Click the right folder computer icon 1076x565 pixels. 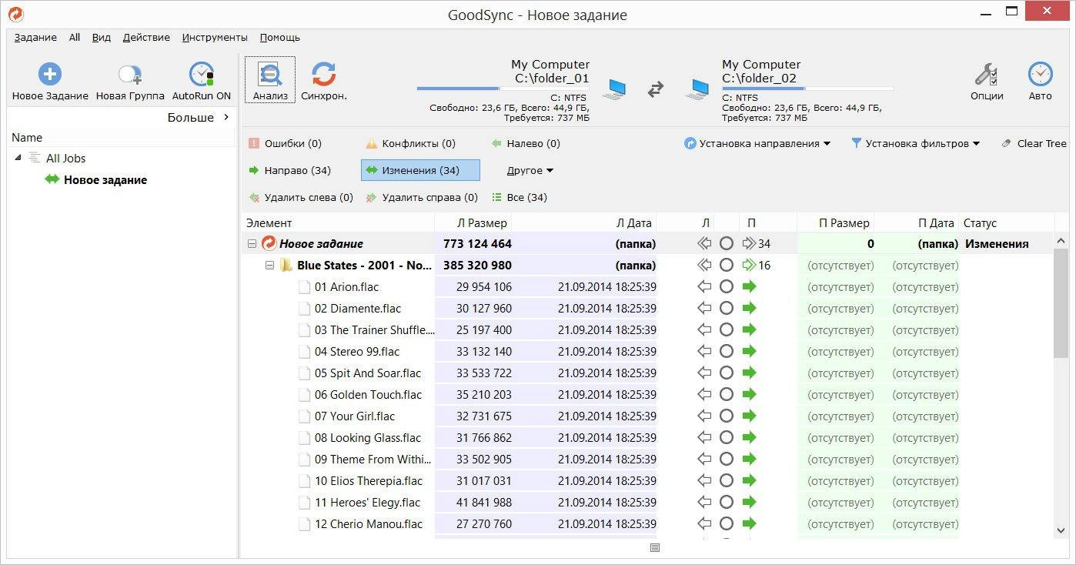coord(697,89)
